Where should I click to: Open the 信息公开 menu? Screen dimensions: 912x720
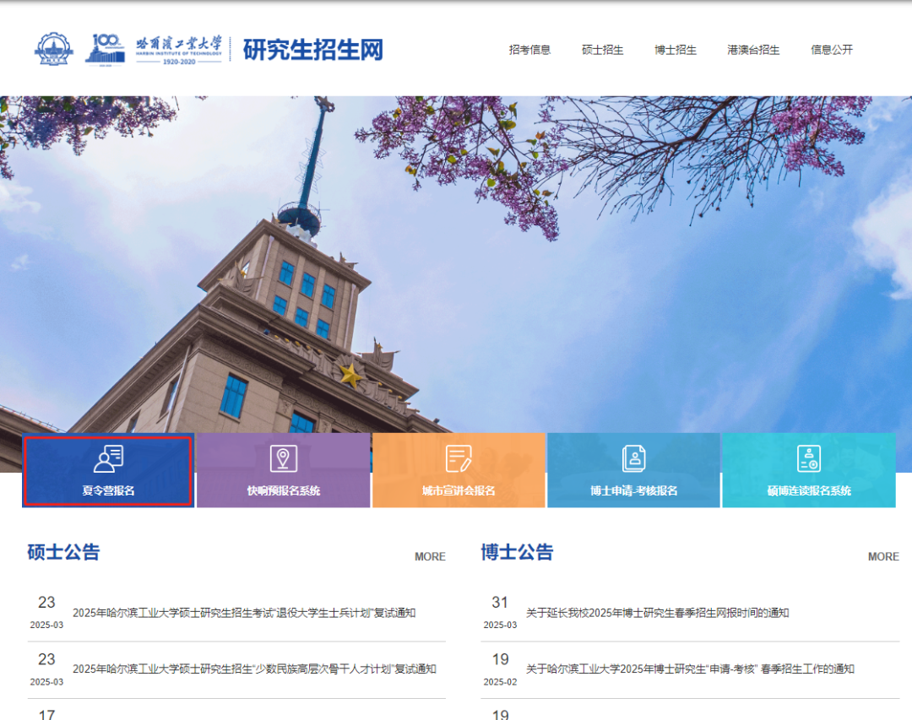(832, 50)
